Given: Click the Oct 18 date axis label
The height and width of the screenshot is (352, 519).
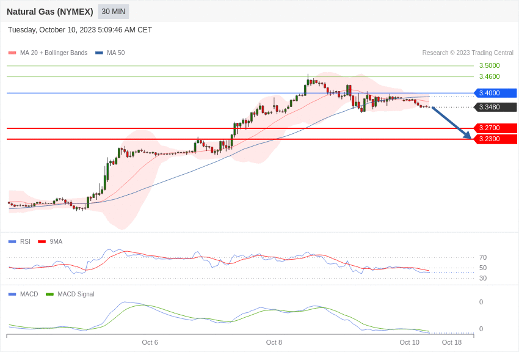Looking at the screenshot, I should point(452,342).
